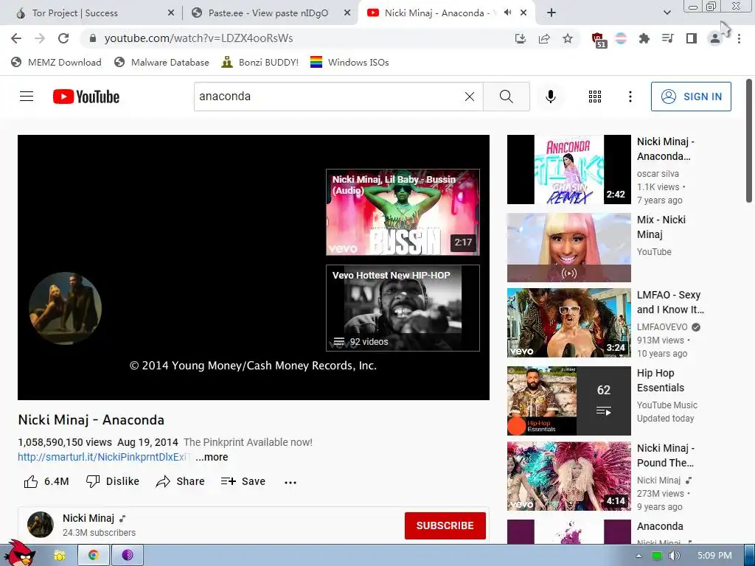
Task: Open file explorer taskbar icon
Action: tap(60, 556)
